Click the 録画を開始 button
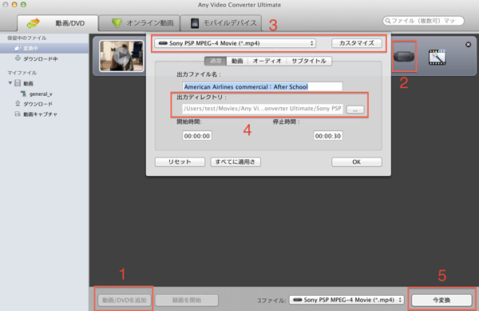 click(x=187, y=300)
